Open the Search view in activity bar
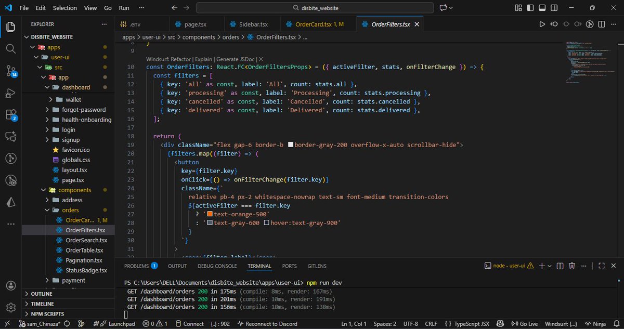 tap(10, 48)
